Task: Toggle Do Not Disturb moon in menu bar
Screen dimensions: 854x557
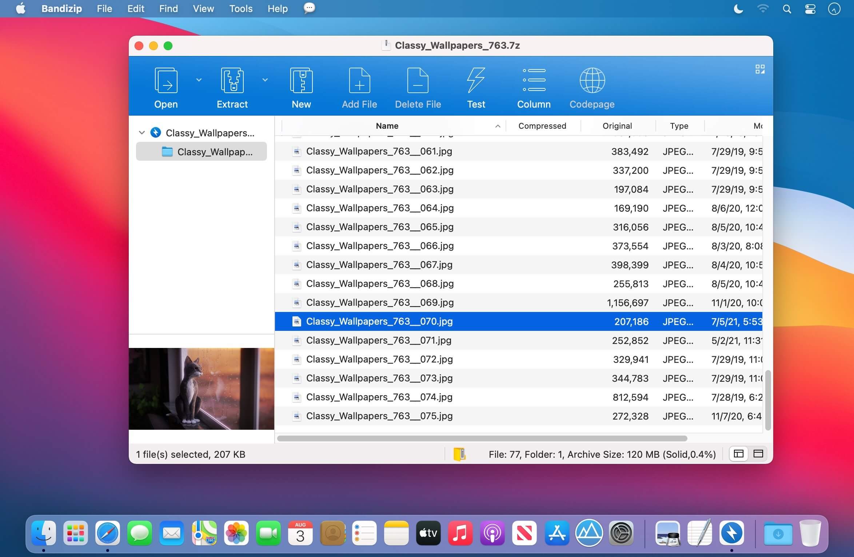Action: pos(738,9)
